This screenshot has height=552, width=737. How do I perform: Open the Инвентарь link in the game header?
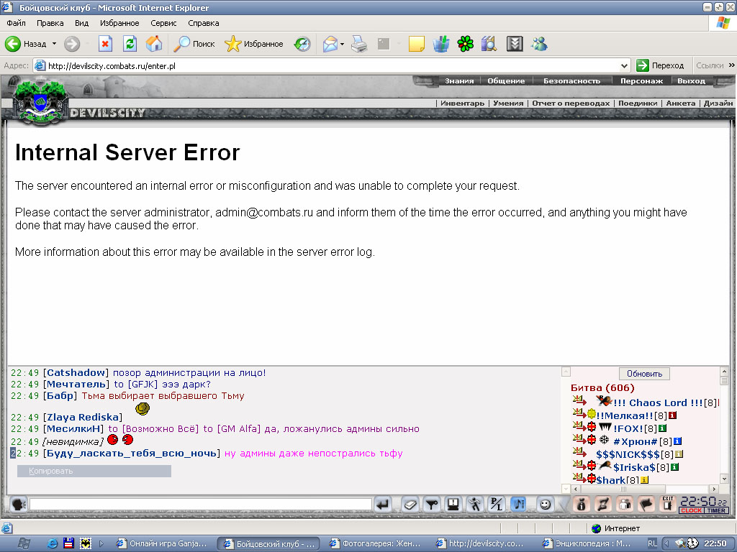[462, 103]
